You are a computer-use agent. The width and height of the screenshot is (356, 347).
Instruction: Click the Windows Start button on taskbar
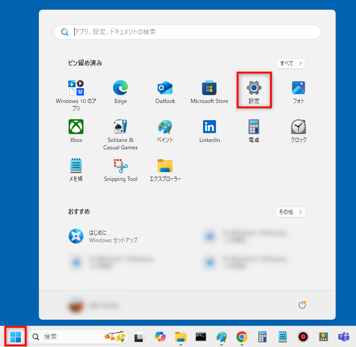(x=15, y=336)
